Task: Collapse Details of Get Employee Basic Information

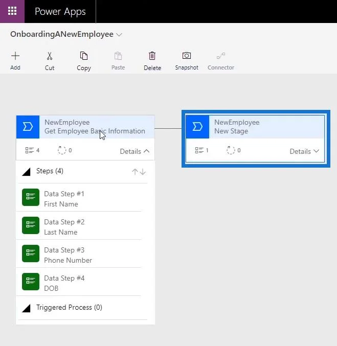Action: pos(134,151)
